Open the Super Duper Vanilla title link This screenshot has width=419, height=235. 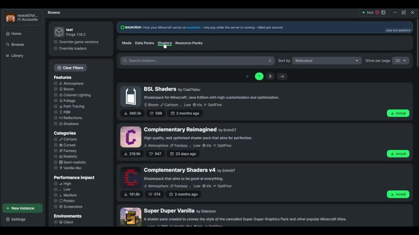(x=169, y=211)
